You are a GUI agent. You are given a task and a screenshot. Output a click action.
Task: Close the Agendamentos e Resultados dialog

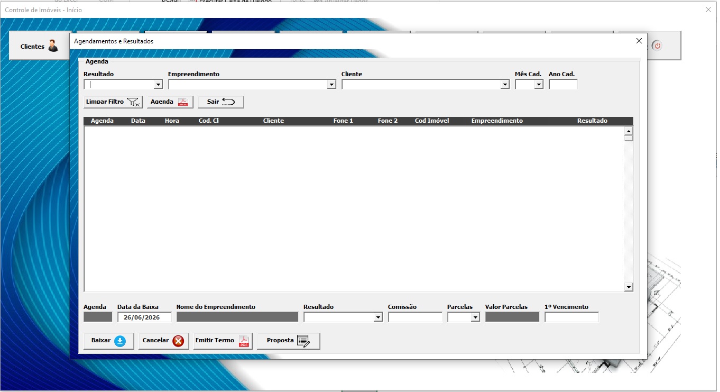(639, 41)
